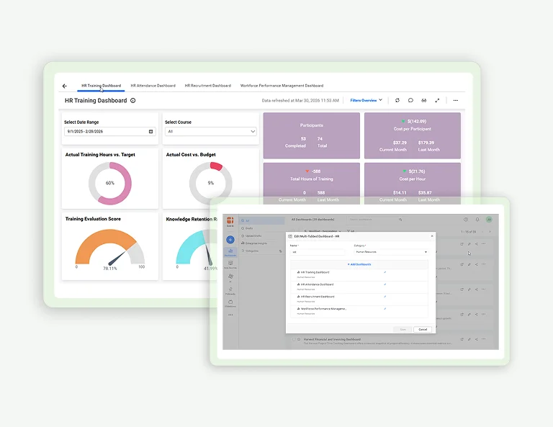
Task: Click the glasses view icon in toolbar
Action: pos(424,101)
